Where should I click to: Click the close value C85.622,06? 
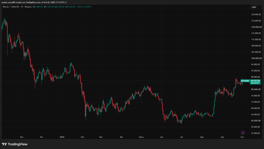tap(70, 7)
